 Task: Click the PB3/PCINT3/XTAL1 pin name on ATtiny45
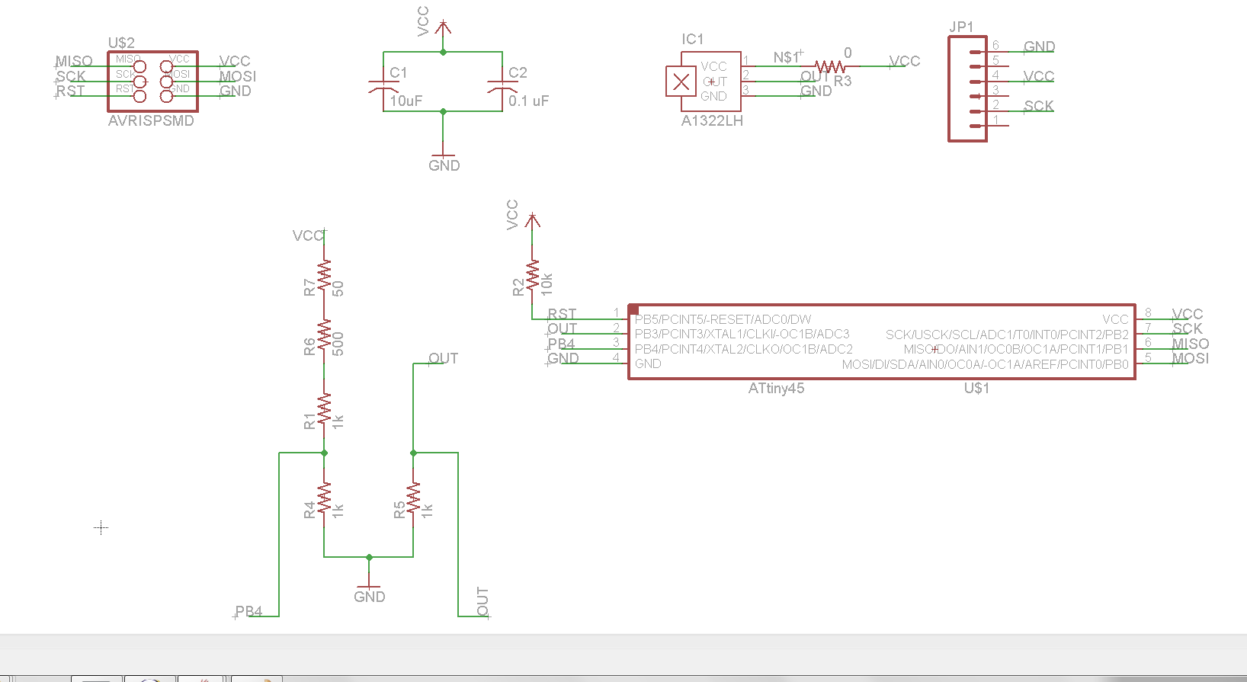tap(742, 334)
